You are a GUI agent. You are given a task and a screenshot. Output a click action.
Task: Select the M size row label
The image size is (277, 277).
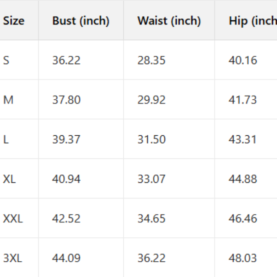pyautogui.click(x=8, y=100)
